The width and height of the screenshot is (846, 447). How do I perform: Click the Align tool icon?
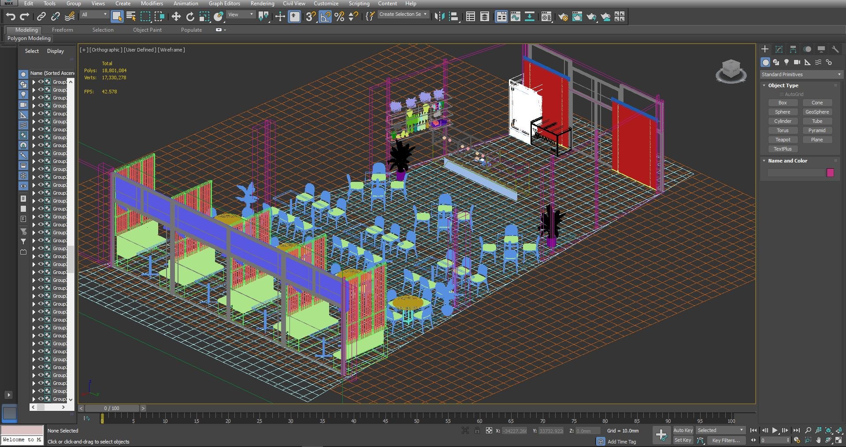click(453, 17)
